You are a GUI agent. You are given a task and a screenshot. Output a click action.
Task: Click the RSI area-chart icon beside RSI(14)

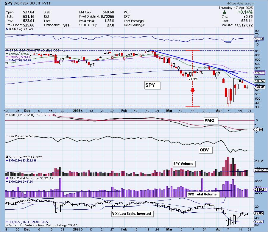pos(7,29)
